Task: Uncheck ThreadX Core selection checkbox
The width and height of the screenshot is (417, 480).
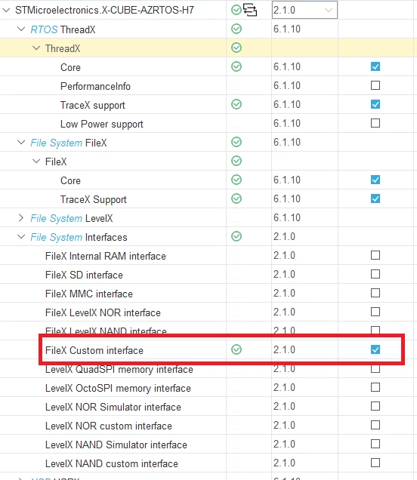Action: point(375,66)
